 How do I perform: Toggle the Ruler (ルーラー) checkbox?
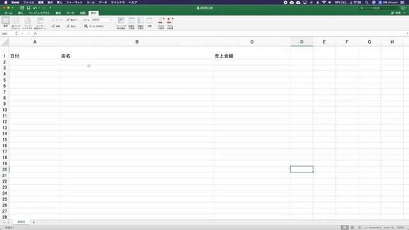coord(53,20)
